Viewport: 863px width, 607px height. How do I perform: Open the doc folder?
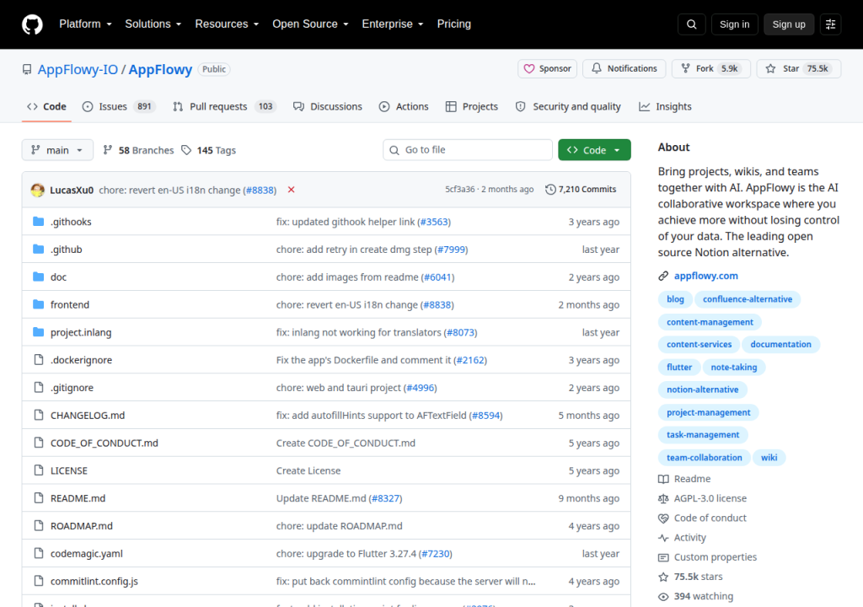click(58, 277)
